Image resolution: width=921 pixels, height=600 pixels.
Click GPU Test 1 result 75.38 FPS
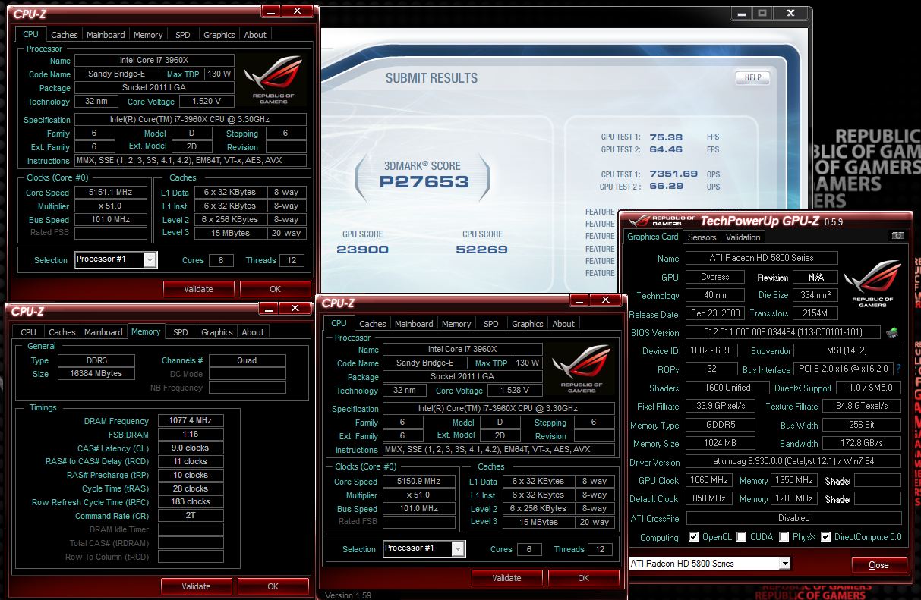(666, 137)
